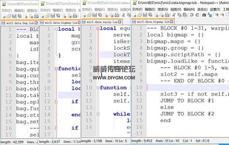Save the file in the equip.lua window toolbar
229x145 pixels.
95,15
